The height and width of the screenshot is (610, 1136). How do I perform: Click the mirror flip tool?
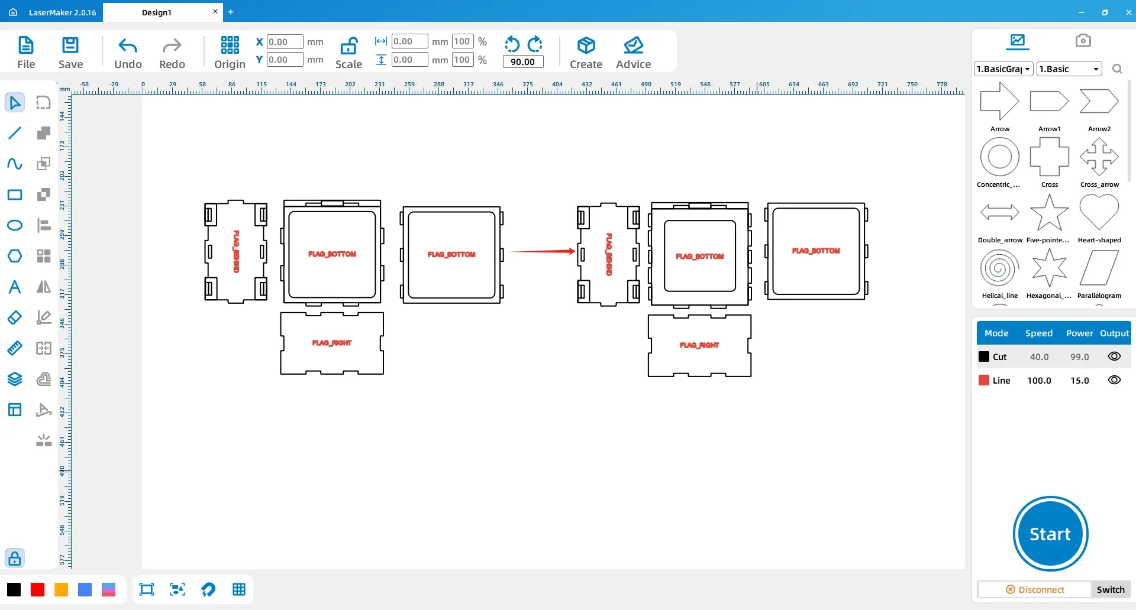pos(43,287)
